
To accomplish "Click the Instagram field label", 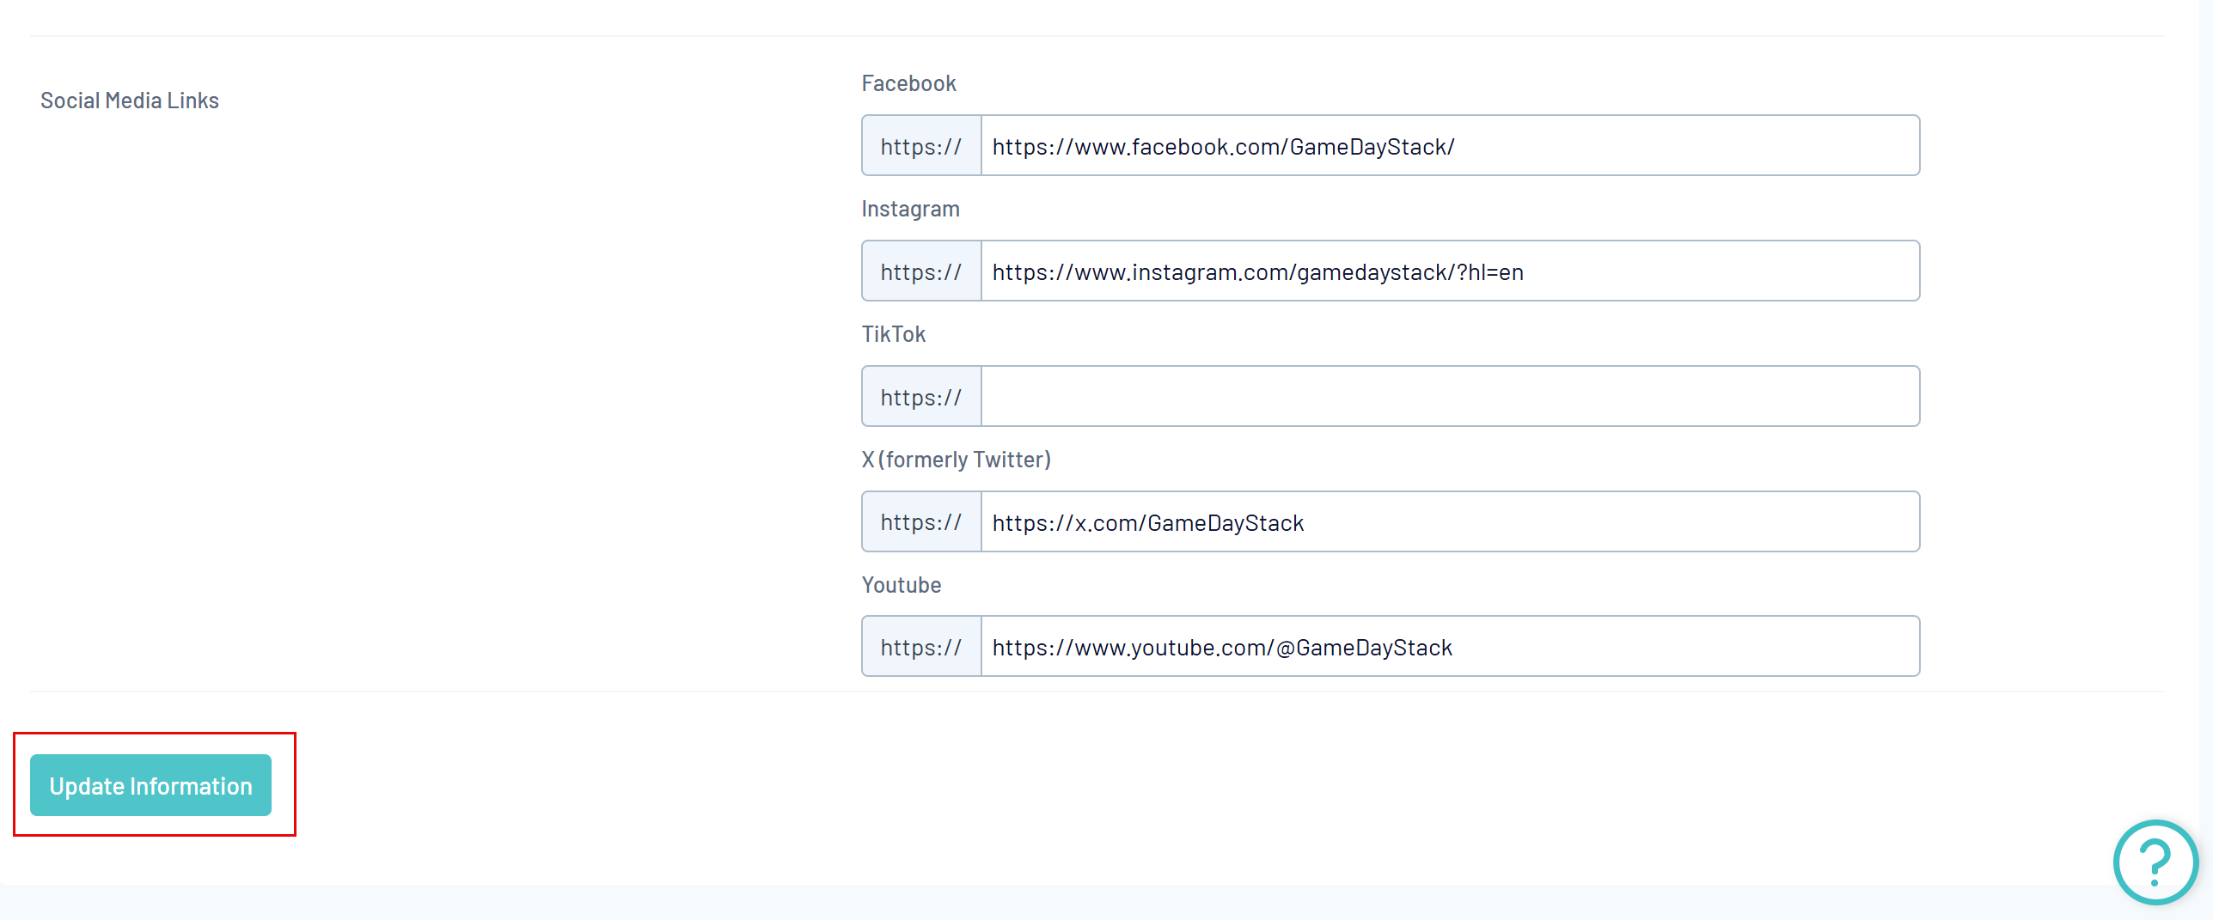I will coord(910,209).
